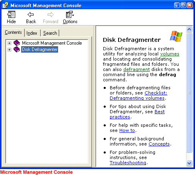Screen dimensions: 195x175
Task: Open the Troubleshooting link
Action: click(128, 163)
